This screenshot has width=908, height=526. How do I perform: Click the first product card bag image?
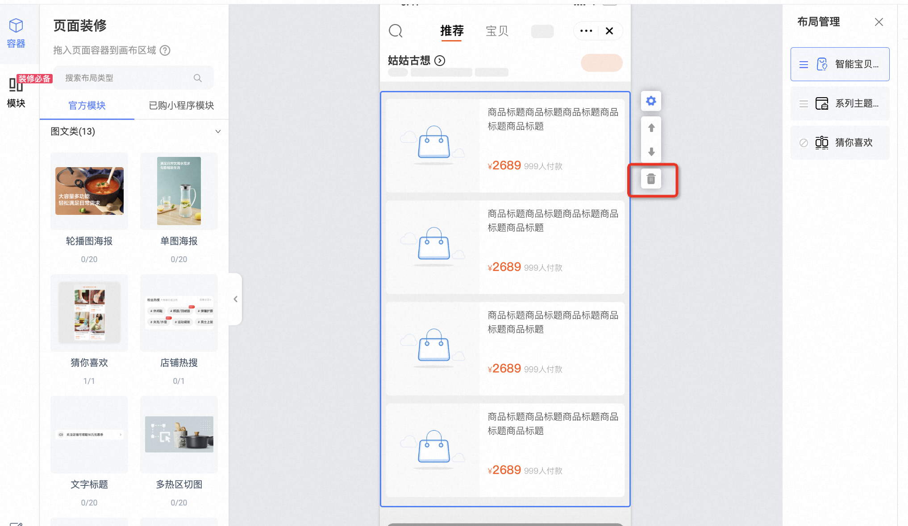[x=433, y=145]
